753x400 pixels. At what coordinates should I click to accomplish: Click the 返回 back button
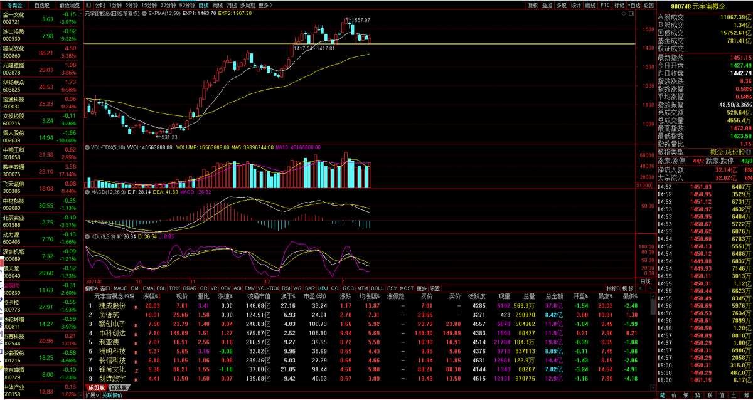(x=648, y=4)
